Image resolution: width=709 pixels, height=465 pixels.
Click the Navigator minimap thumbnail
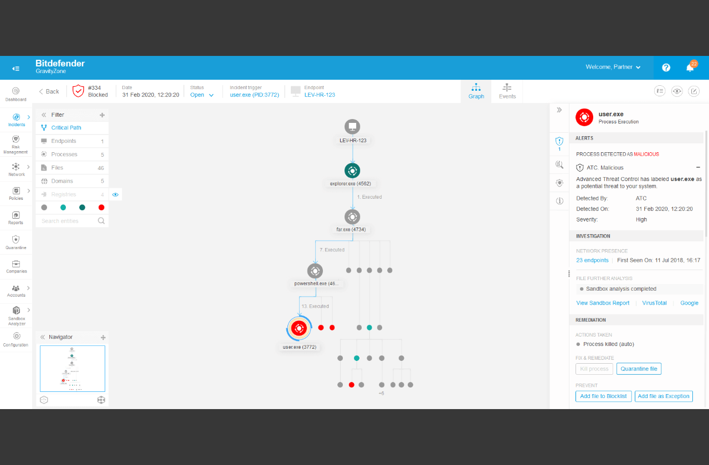[x=73, y=369]
